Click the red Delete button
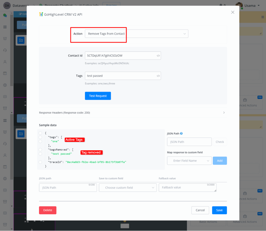266x231 pixels. point(48,210)
